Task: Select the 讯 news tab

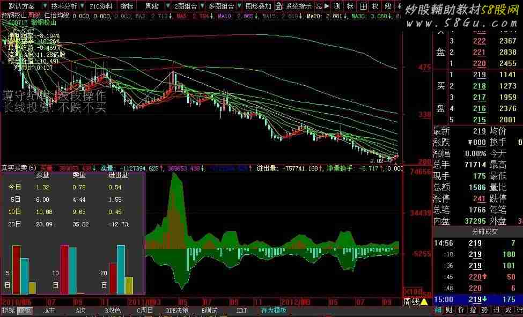Action: (x=496, y=311)
